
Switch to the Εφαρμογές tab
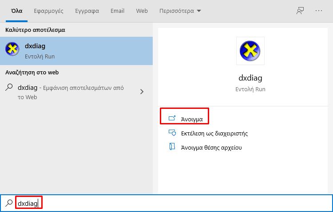point(49,11)
